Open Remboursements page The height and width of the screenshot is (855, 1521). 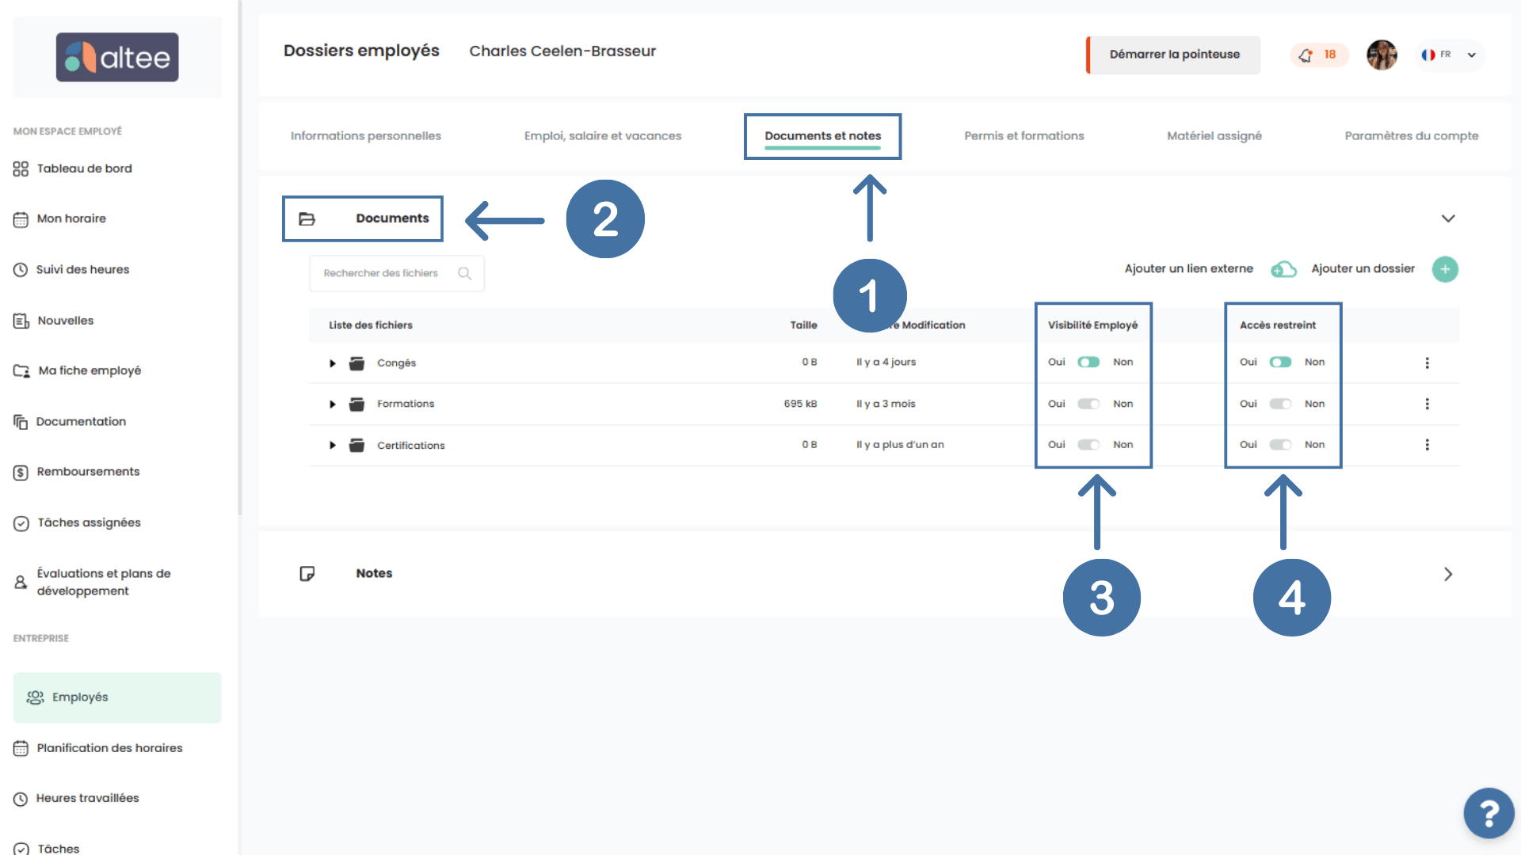[x=88, y=472]
